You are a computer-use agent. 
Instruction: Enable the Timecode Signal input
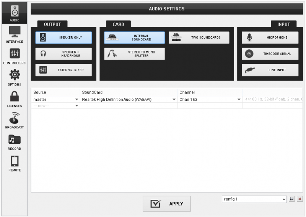tap(270, 54)
